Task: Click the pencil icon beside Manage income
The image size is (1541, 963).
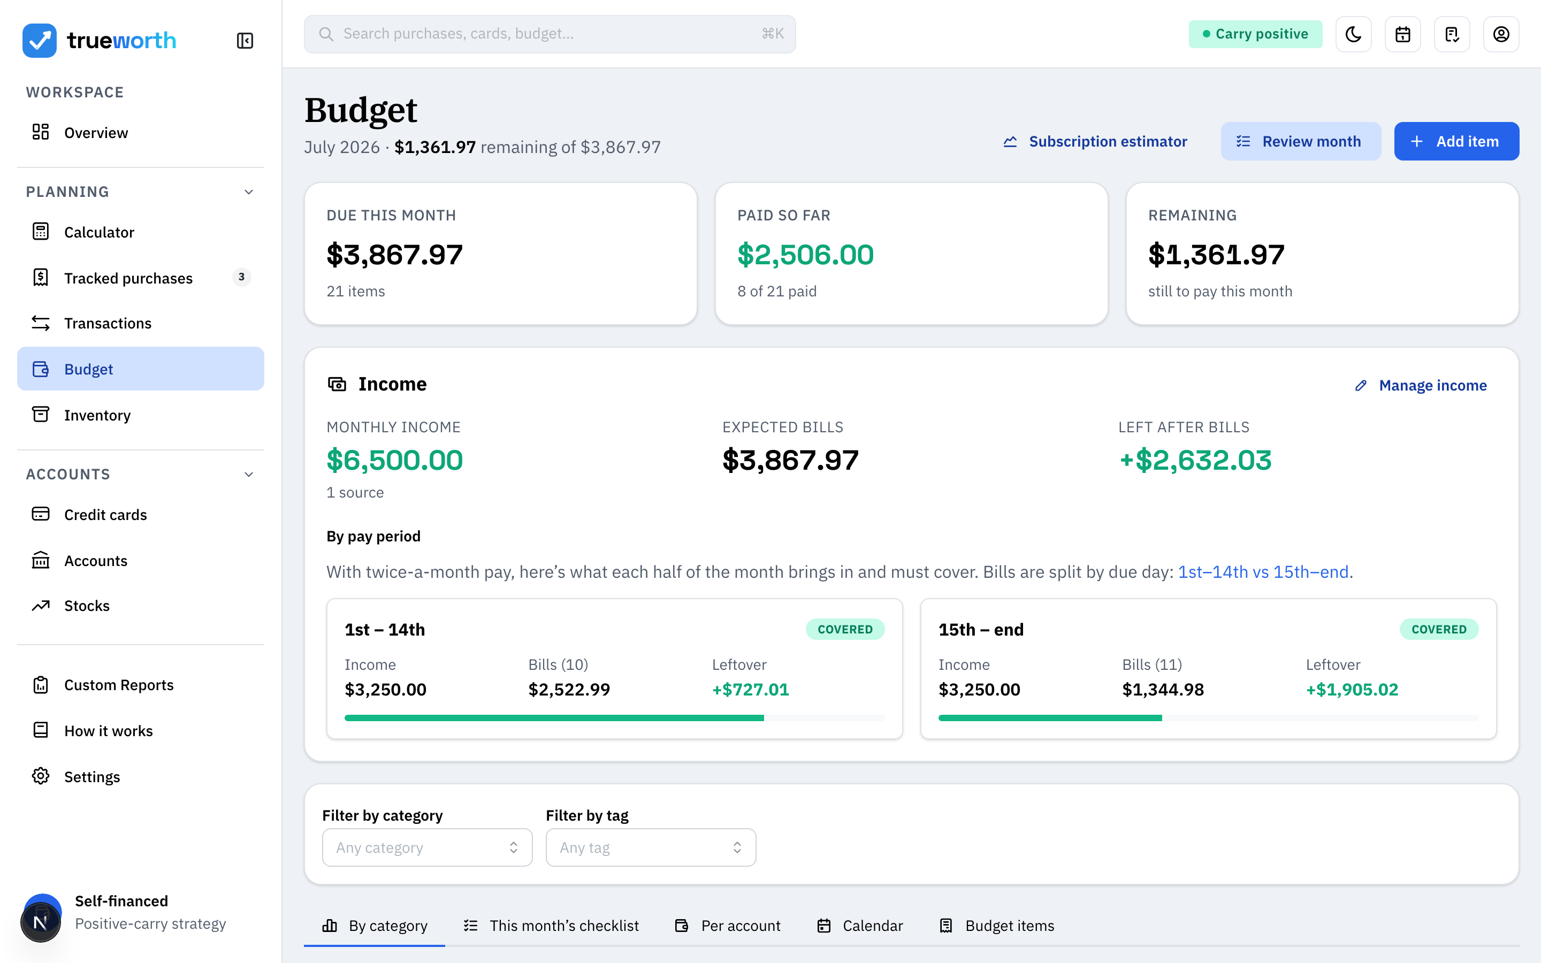Action: pos(1361,385)
